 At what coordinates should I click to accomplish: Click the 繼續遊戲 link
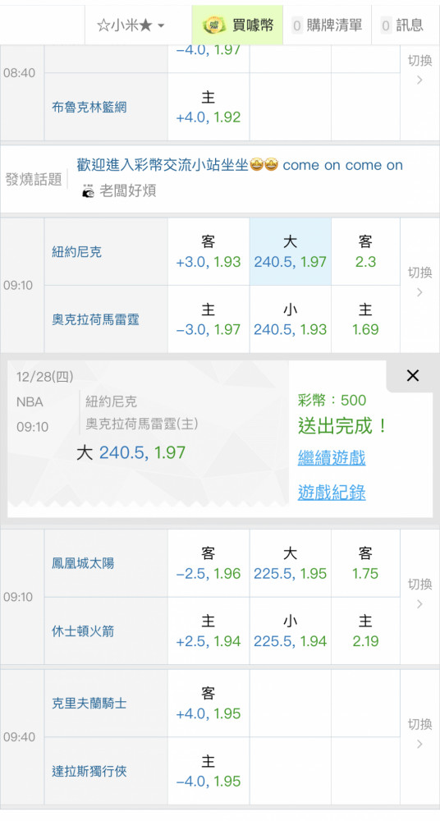coord(332,458)
